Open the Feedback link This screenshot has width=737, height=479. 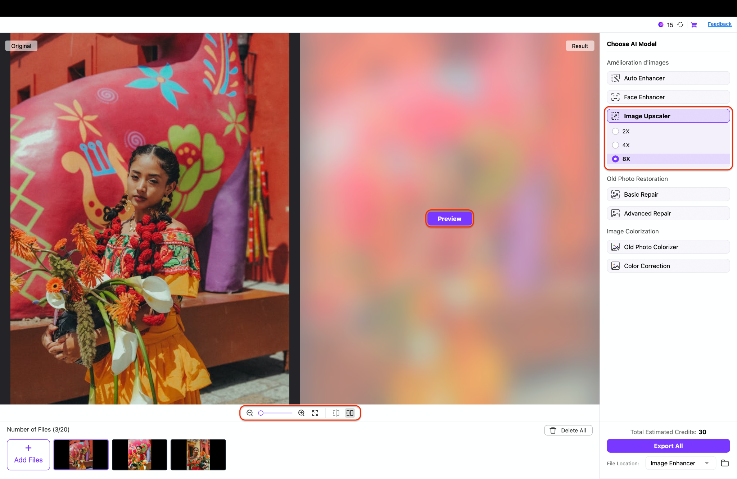(719, 24)
